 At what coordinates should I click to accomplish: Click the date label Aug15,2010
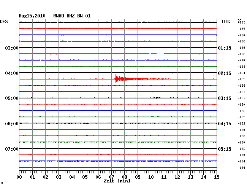[32, 16]
